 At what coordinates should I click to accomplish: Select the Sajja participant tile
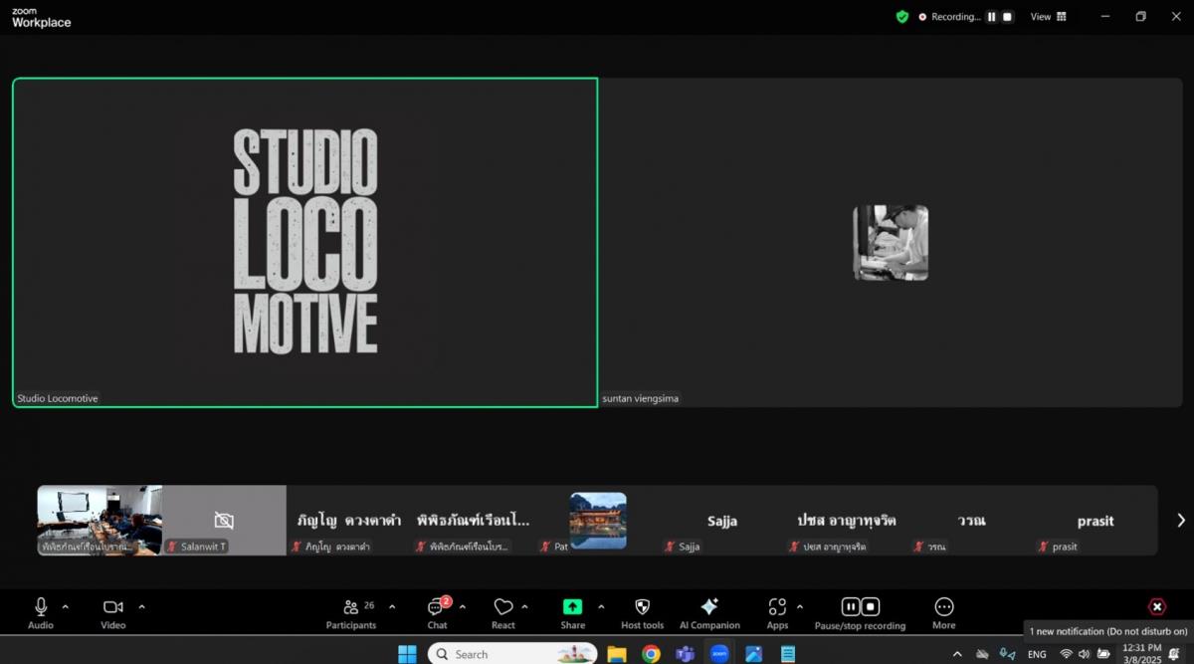click(722, 520)
